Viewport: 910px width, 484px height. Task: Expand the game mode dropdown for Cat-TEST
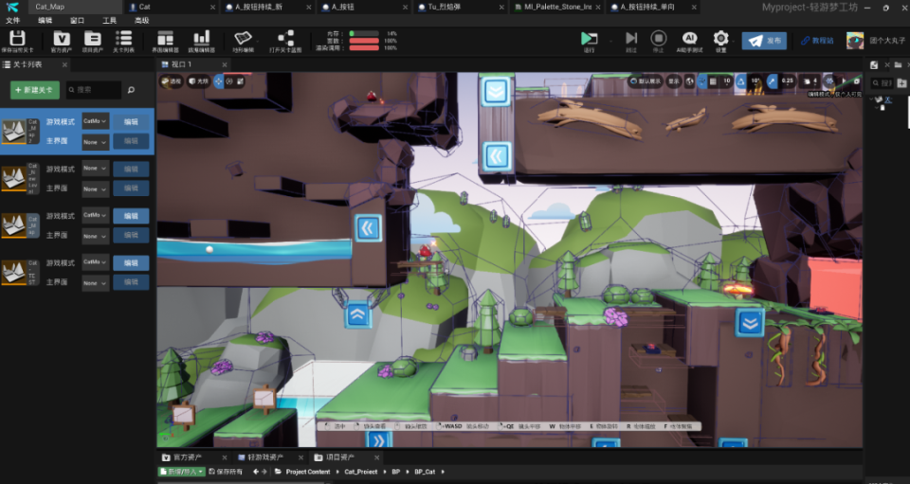[96, 262]
